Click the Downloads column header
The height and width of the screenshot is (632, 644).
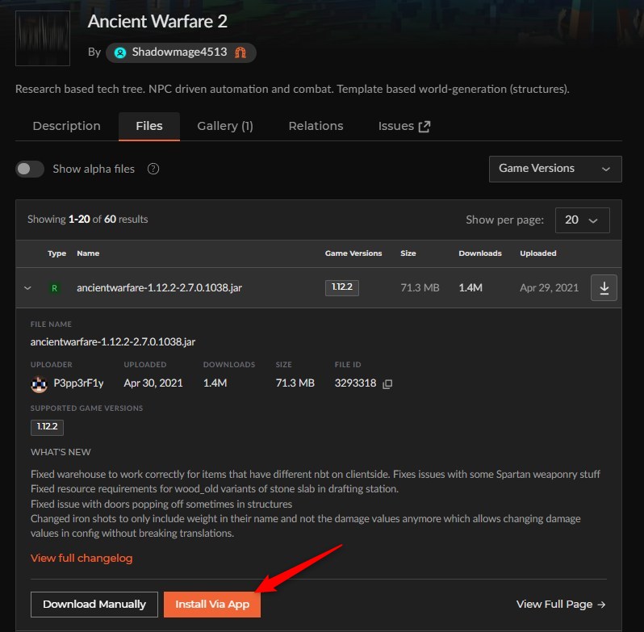479,253
